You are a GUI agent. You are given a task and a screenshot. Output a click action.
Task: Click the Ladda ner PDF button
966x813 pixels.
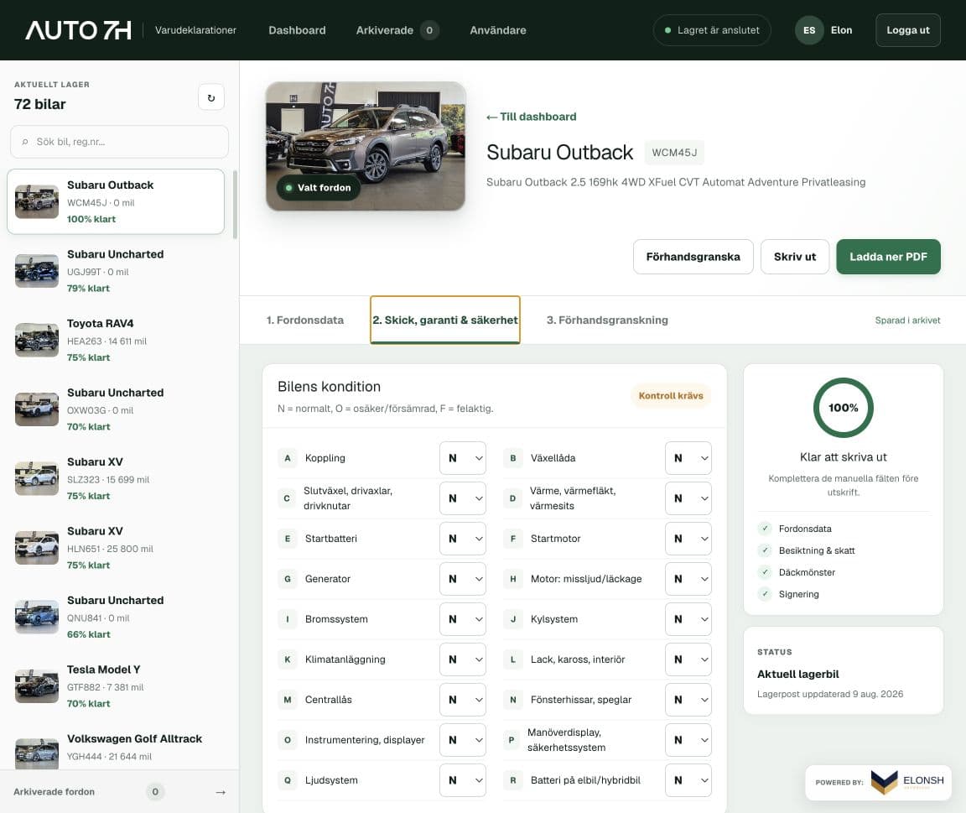coord(888,257)
